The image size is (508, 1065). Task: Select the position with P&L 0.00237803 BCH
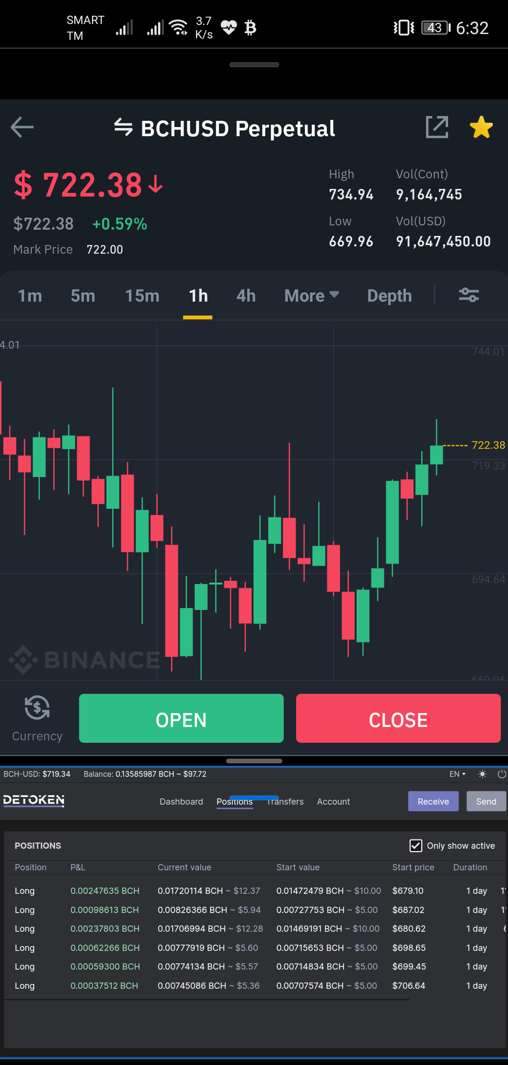point(254,928)
